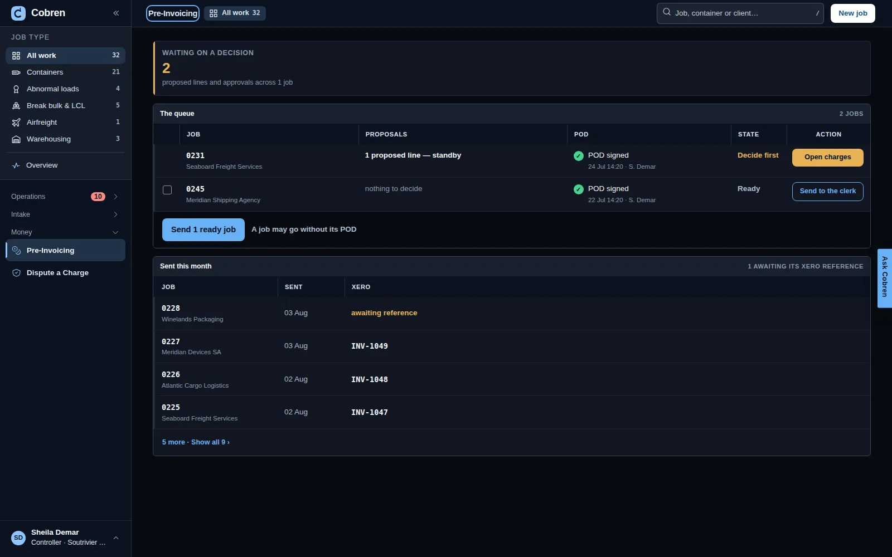The height and width of the screenshot is (557, 892).
Task: Click invoice INV-1047
Action: click(370, 413)
